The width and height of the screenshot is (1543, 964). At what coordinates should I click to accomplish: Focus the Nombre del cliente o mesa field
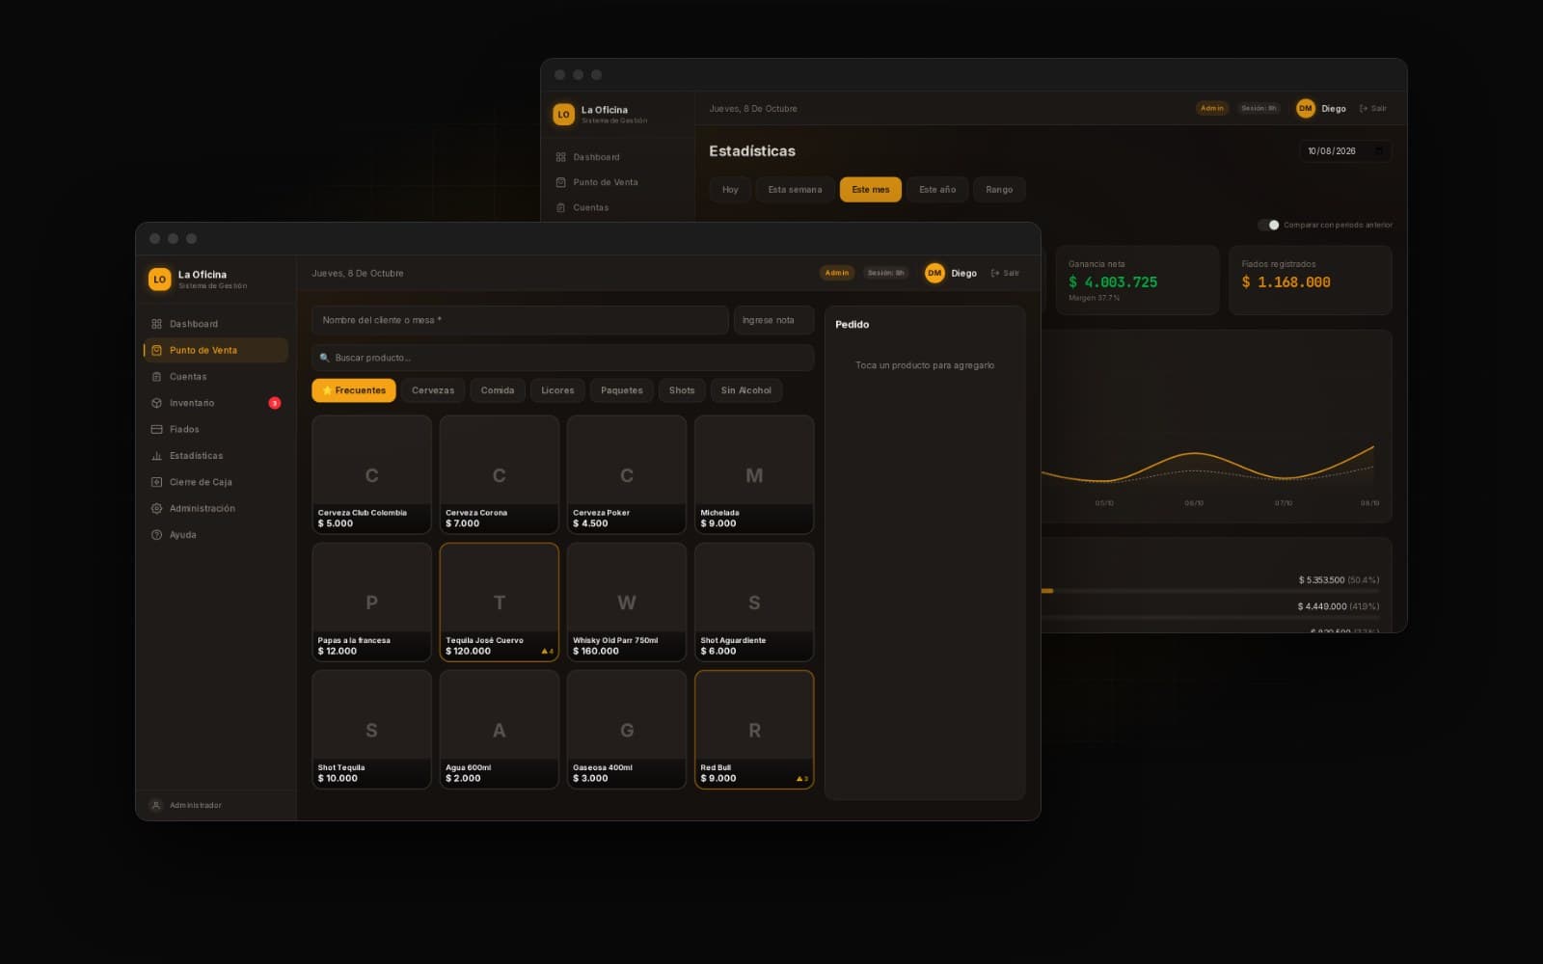pyautogui.click(x=520, y=320)
